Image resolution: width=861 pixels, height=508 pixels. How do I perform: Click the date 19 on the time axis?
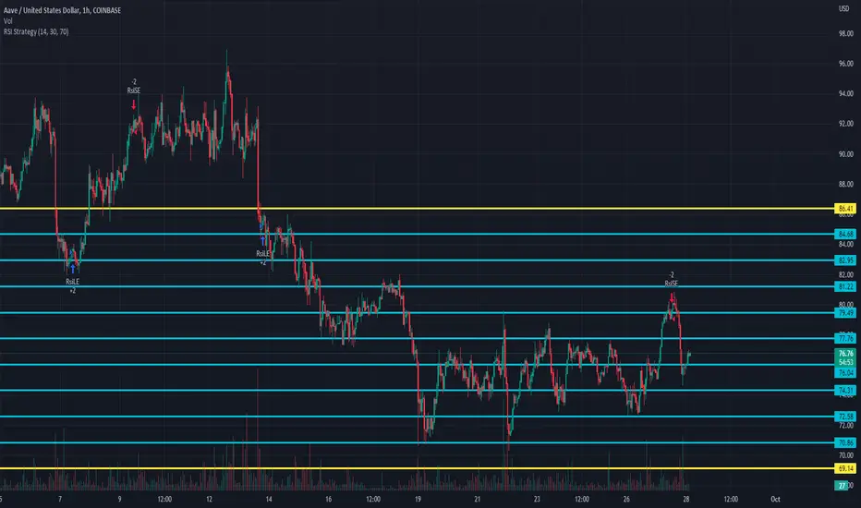[x=418, y=499]
